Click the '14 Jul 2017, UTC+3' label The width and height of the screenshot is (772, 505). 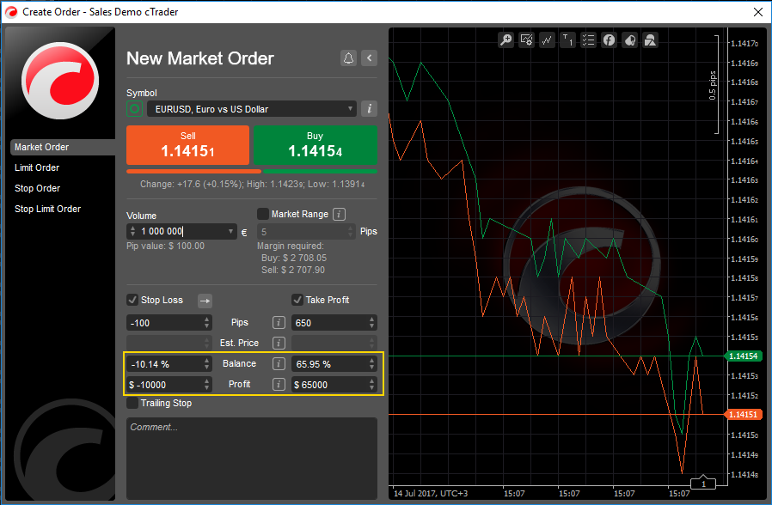[431, 493]
